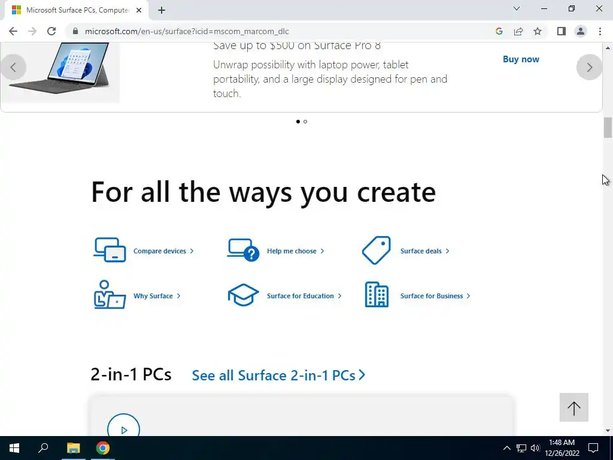Click the Google icon in address bar
The image size is (613, 460).
[x=499, y=31]
